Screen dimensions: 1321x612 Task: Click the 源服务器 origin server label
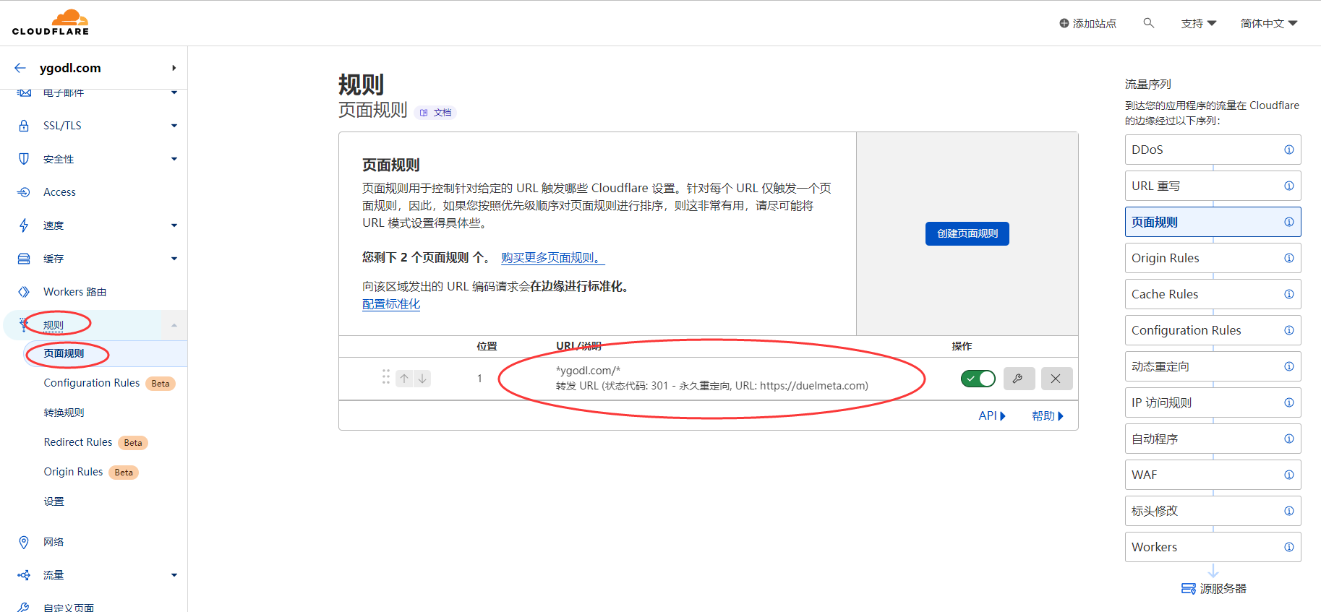tap(1223, 589)
